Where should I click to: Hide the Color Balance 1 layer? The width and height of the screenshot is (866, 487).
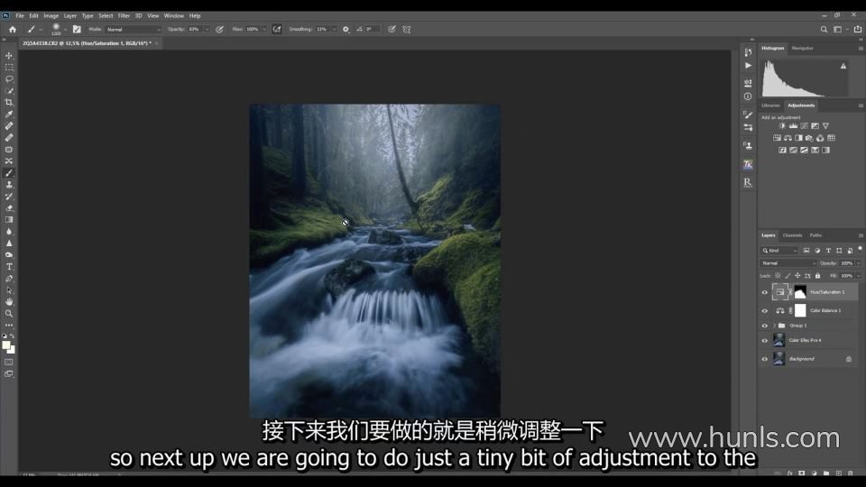[765, 311]
